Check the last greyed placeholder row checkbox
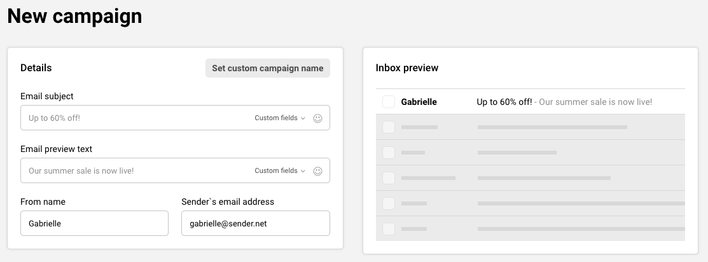 click(389, 229)
